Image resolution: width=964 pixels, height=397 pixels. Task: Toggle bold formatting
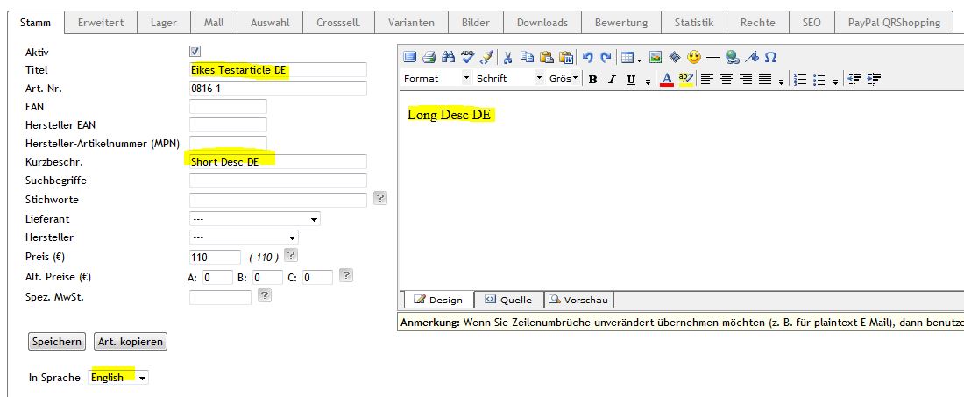coord(593,80)
